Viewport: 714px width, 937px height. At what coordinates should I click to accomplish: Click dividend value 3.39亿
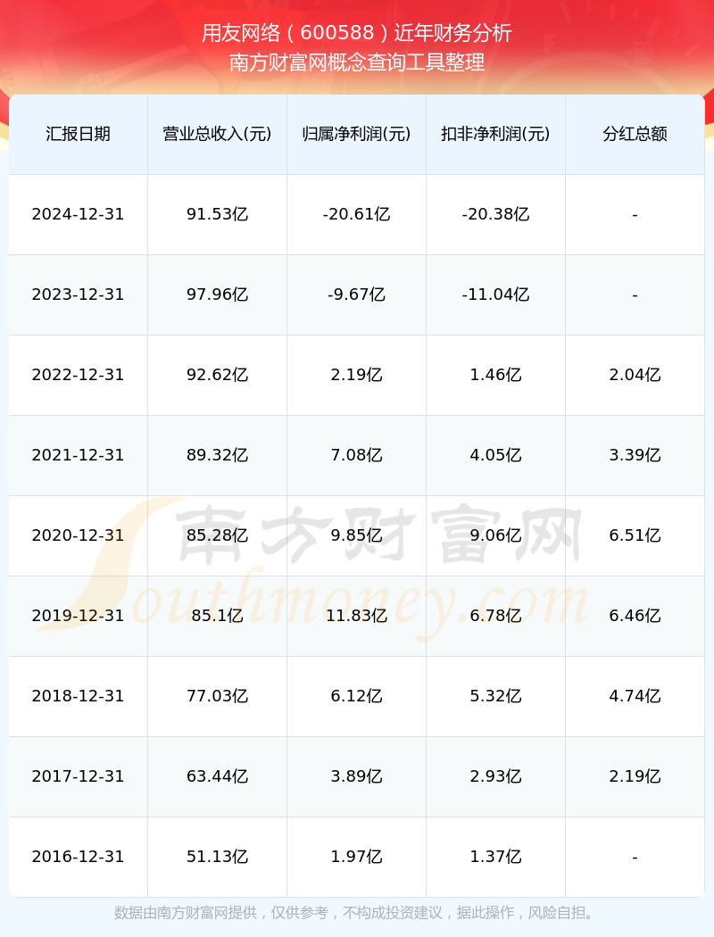pos(635,455)
